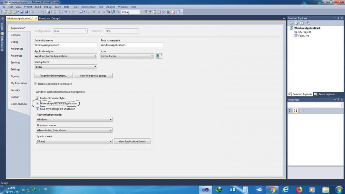Open Firefox from the taskbar
This screenshot has height=194, width=345.
tap(299, 190)
